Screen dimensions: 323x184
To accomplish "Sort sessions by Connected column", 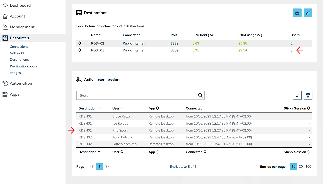I will [x=196, y=108].
